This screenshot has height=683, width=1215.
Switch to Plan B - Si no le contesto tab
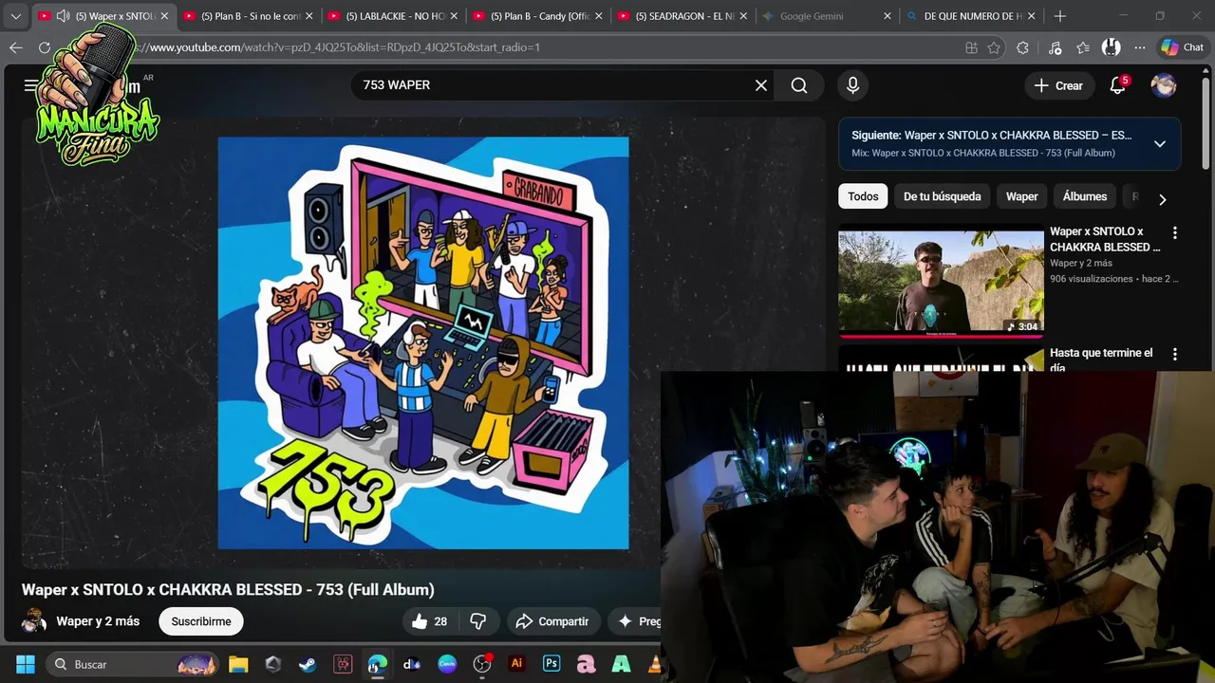pyautogui.click(x=247, y=16)
